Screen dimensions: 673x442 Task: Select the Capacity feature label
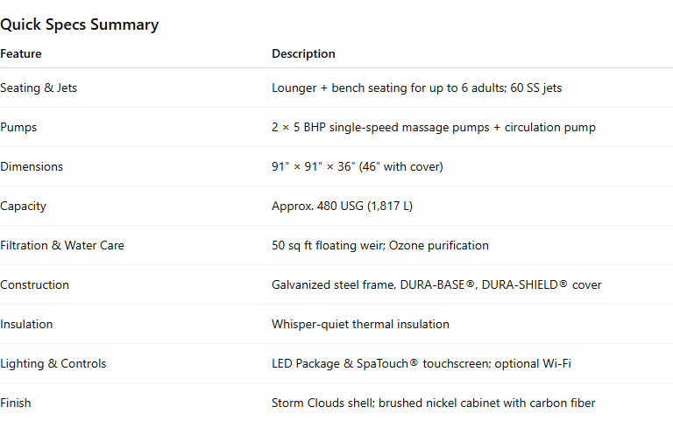click(23, 207)
